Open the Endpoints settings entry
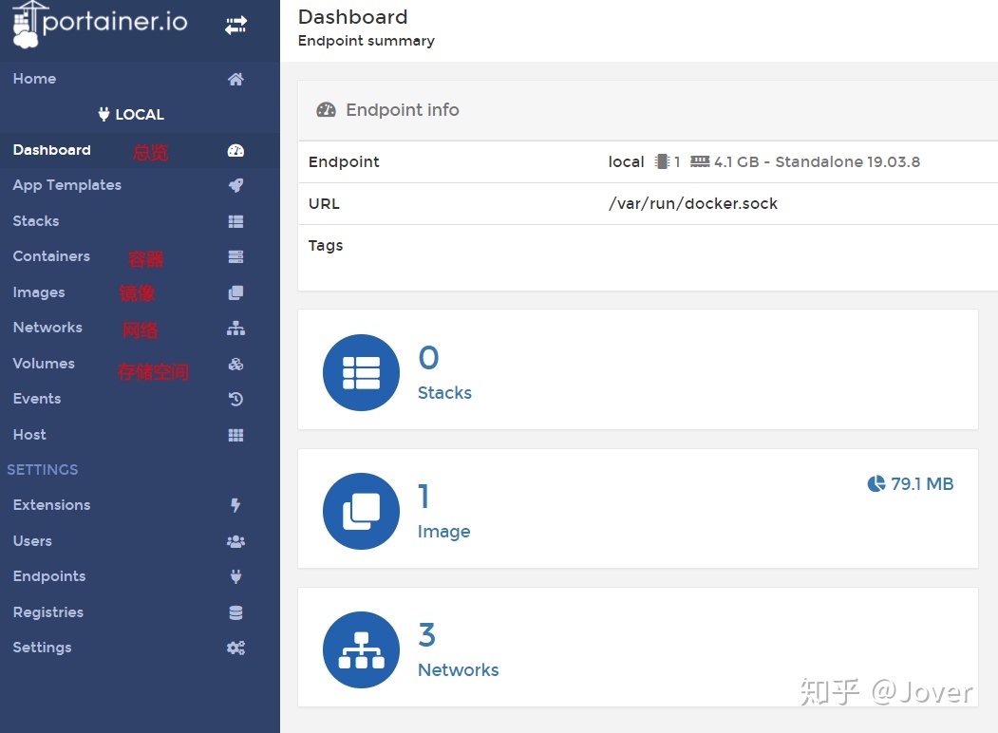Screen dimensions: 998x733 pyautogui.click(x=140, y=576)
